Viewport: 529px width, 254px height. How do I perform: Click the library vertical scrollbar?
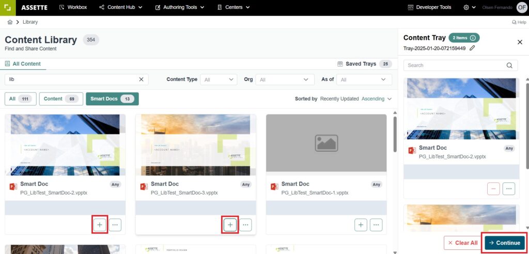[395, 135]
